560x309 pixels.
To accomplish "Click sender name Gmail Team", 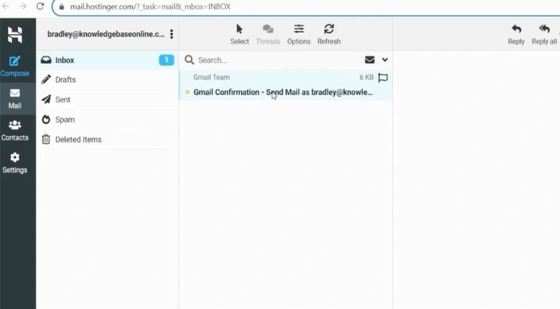I will [x=211, y=77].
